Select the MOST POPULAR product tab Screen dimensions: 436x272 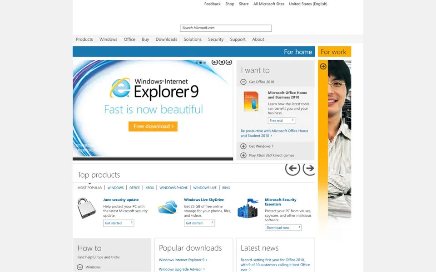(x=89, y=188)
